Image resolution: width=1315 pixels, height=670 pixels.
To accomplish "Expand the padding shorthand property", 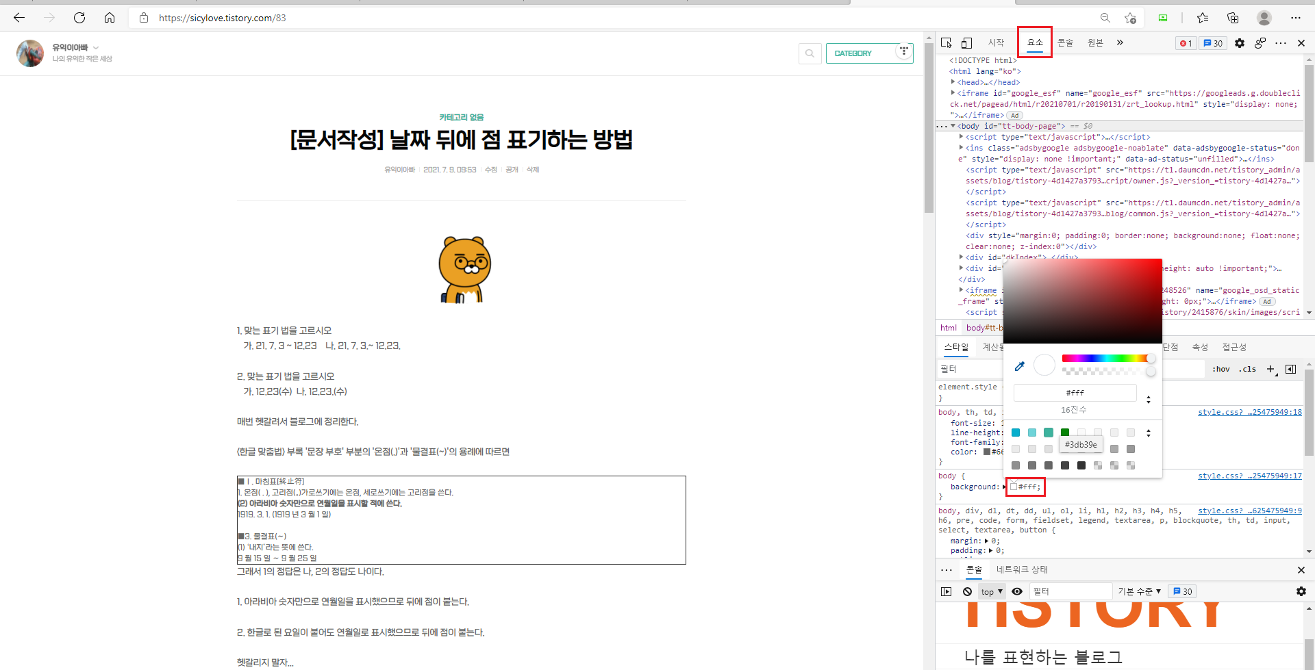I will click(990, 550).
